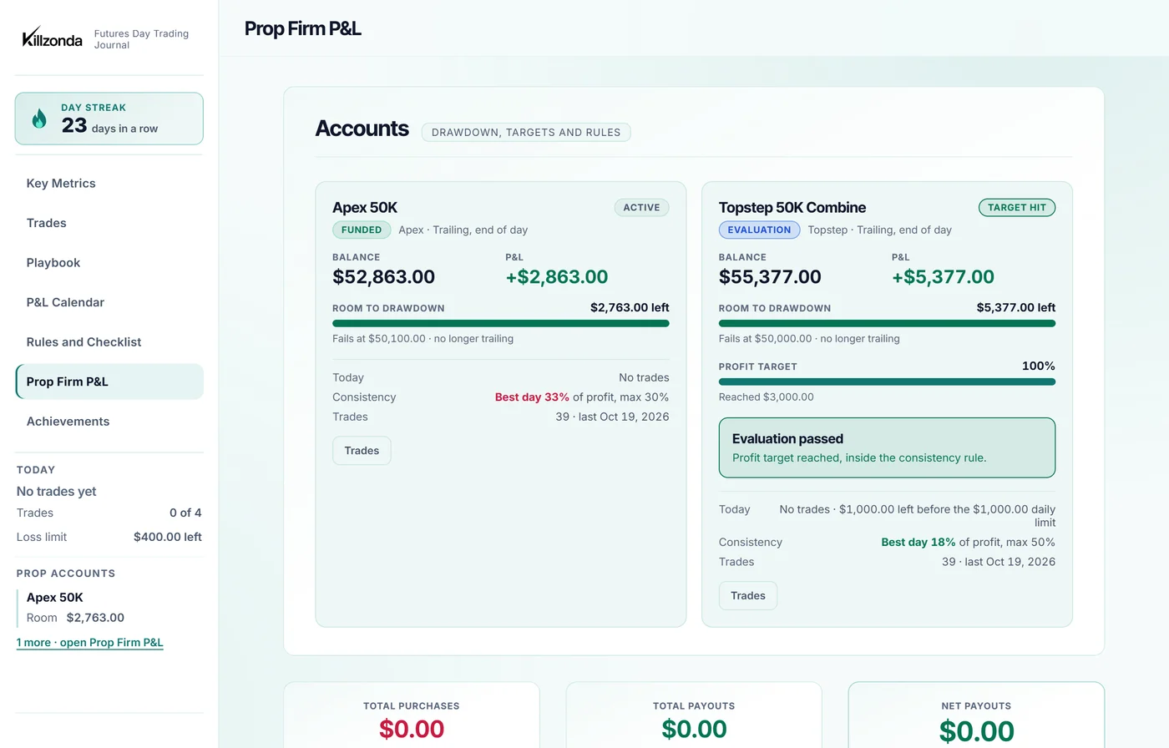Open P&L Calendar
Viewport: 1169px width, 748px height.
pos(109,302)
